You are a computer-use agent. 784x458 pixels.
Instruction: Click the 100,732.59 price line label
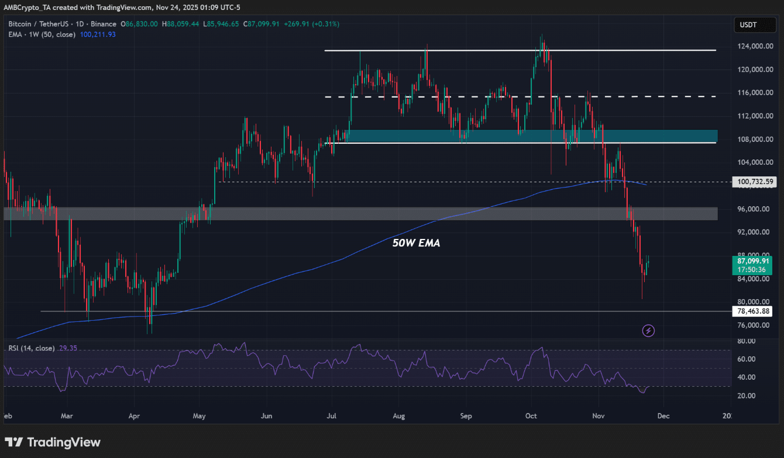[753, 182]
